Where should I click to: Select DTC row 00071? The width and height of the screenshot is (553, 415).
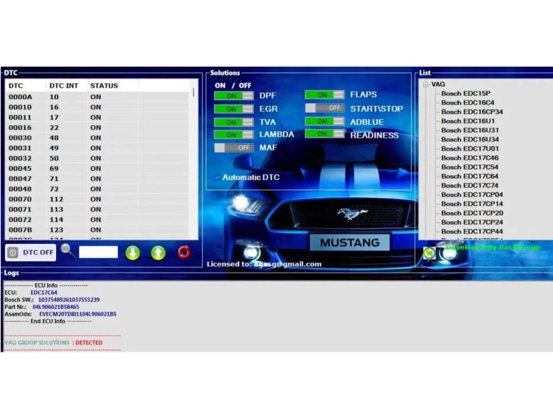(x=98, y=210)
